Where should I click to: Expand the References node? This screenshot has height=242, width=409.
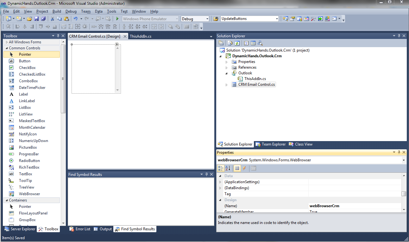[x=226, y=67]
